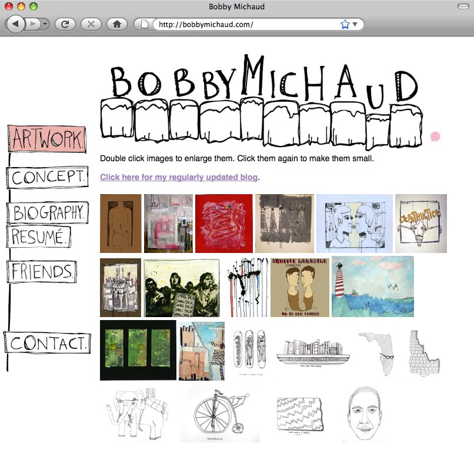
Task: Click the address bar URL field
Action: tap(247, 25)
